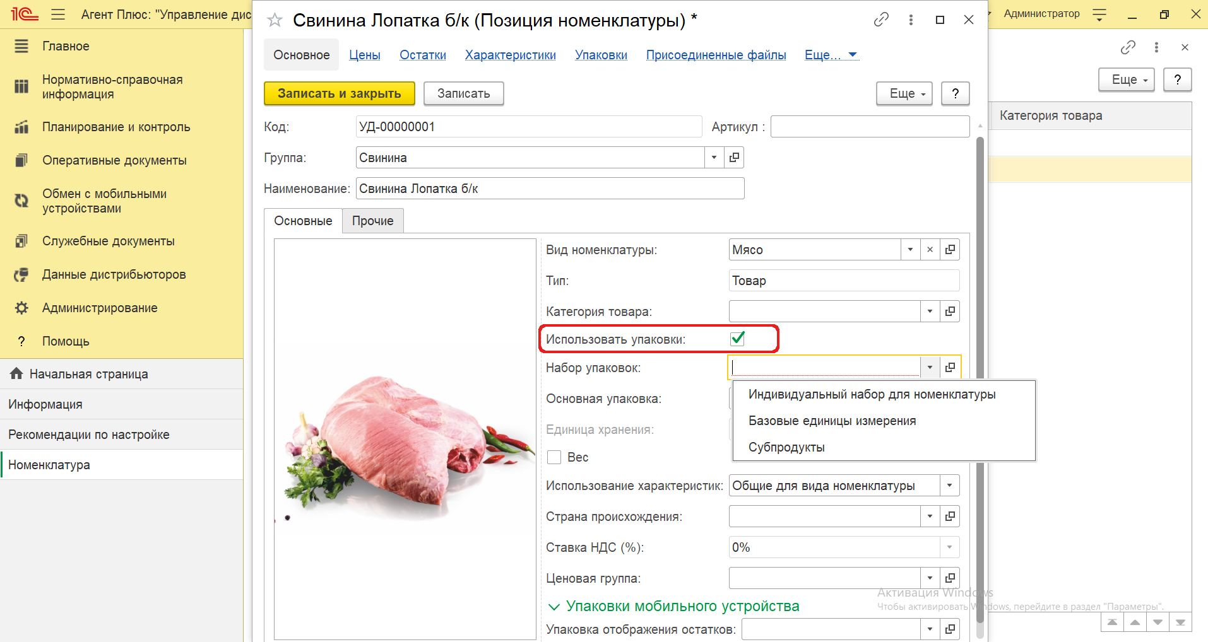
Task: Open Категория товара linked item form icon
Action: click(x=950, y=312)
